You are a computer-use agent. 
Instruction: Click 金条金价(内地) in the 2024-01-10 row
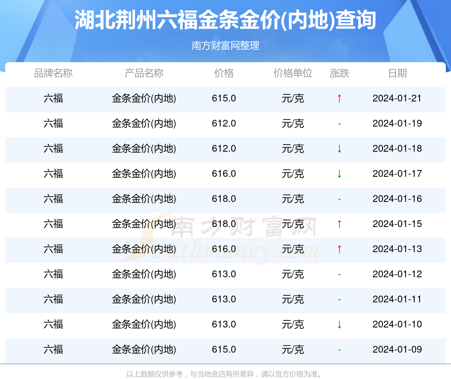(x=144, y=324)
